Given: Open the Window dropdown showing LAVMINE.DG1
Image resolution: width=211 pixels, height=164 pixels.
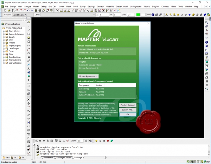Looking at the screenshot, I should 23,15.
